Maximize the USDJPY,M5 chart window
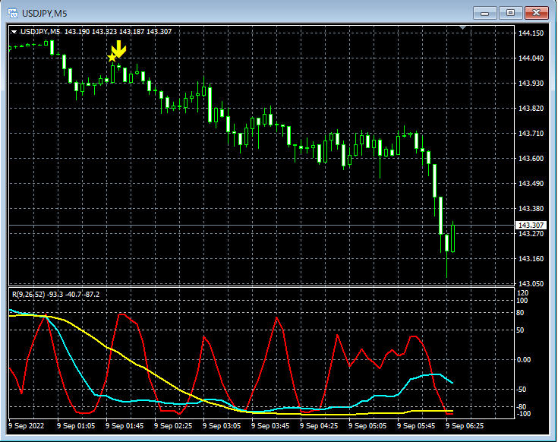The image size is (558, 442). (510, 13)
